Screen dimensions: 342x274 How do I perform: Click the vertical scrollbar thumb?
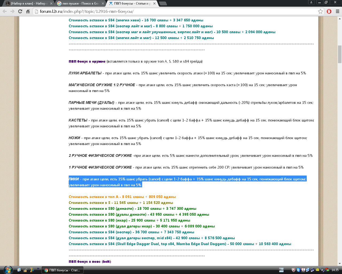coord(340,54)
